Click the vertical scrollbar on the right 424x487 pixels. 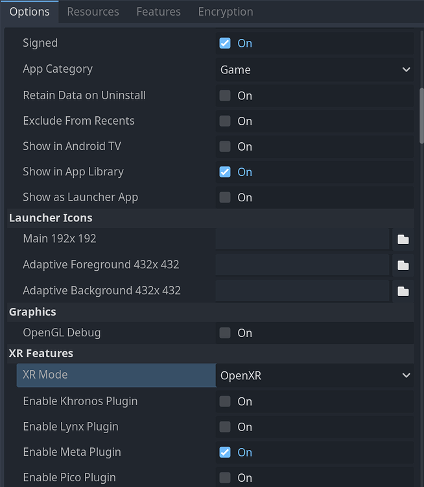(421, 116)
